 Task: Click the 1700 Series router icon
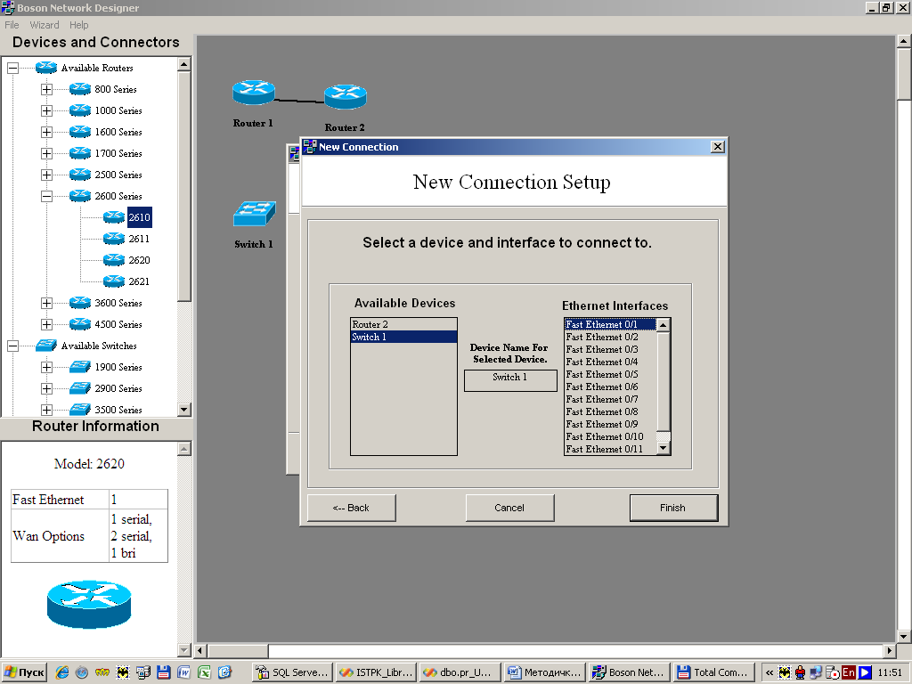click(79, 153)
